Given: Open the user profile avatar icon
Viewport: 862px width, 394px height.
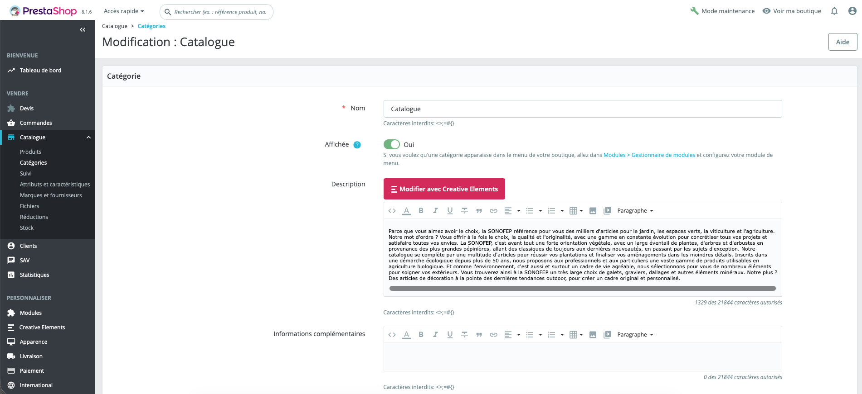Looking at the screenshot, I should (x=852, y=11).
